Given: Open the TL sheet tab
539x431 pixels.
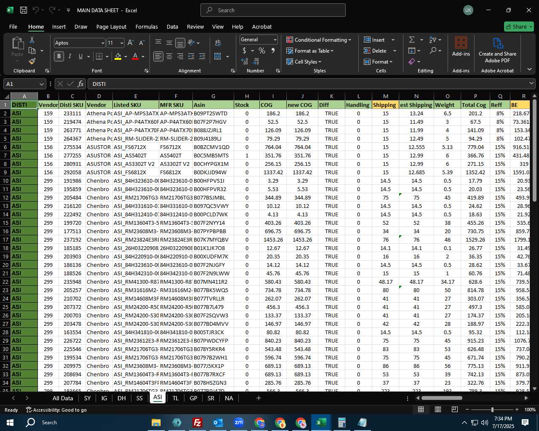Looking at the screenshot, I should 176,398.
